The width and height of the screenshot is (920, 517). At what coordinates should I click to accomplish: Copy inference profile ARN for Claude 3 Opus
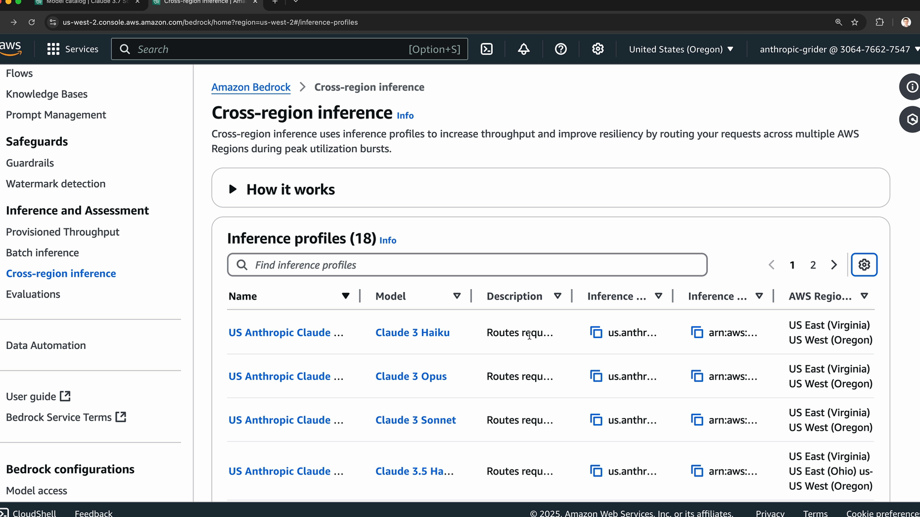[697, 376]
